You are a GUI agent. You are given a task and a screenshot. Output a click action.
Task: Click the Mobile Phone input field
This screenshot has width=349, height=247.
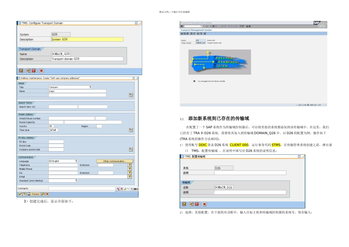coord(63,169)
